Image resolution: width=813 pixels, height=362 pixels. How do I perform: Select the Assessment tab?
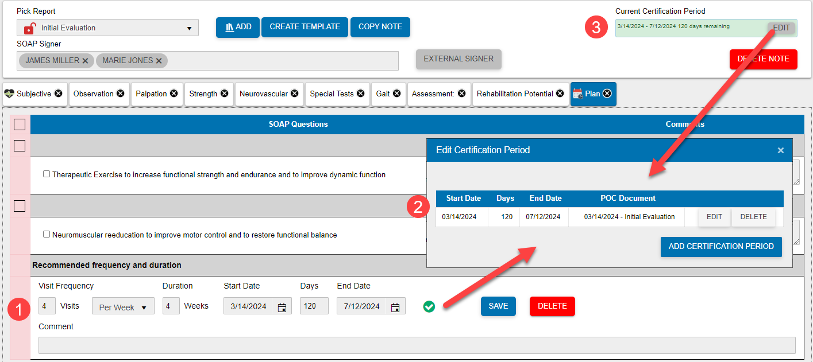click(435, 94)
